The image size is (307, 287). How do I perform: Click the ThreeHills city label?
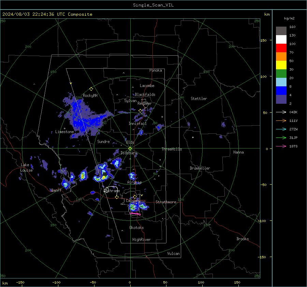tap(172, 149)
